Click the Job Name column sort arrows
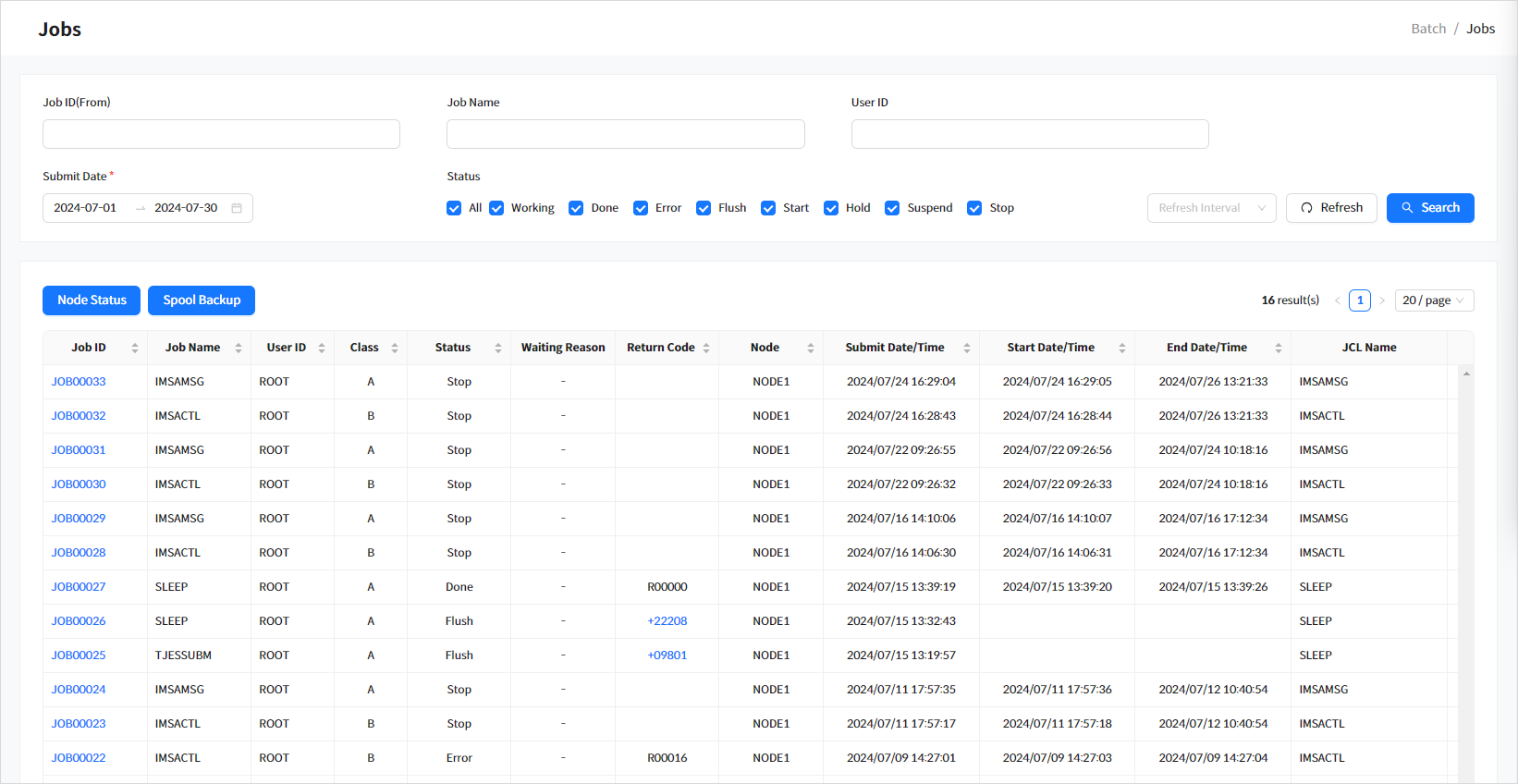The image size is (1518, 784). click(x=239, y=348)
